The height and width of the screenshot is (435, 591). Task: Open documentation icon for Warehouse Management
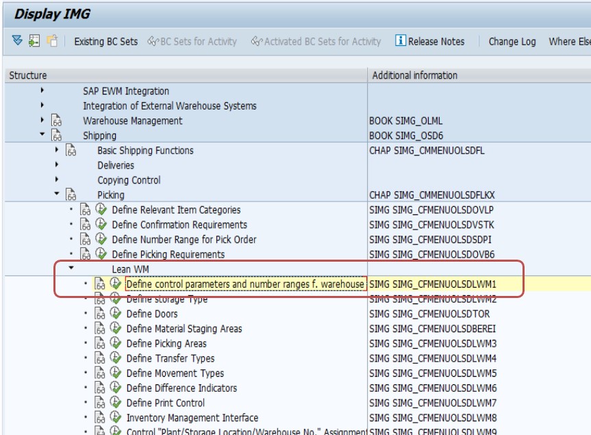pyautogui.click(x=57, y=121)
